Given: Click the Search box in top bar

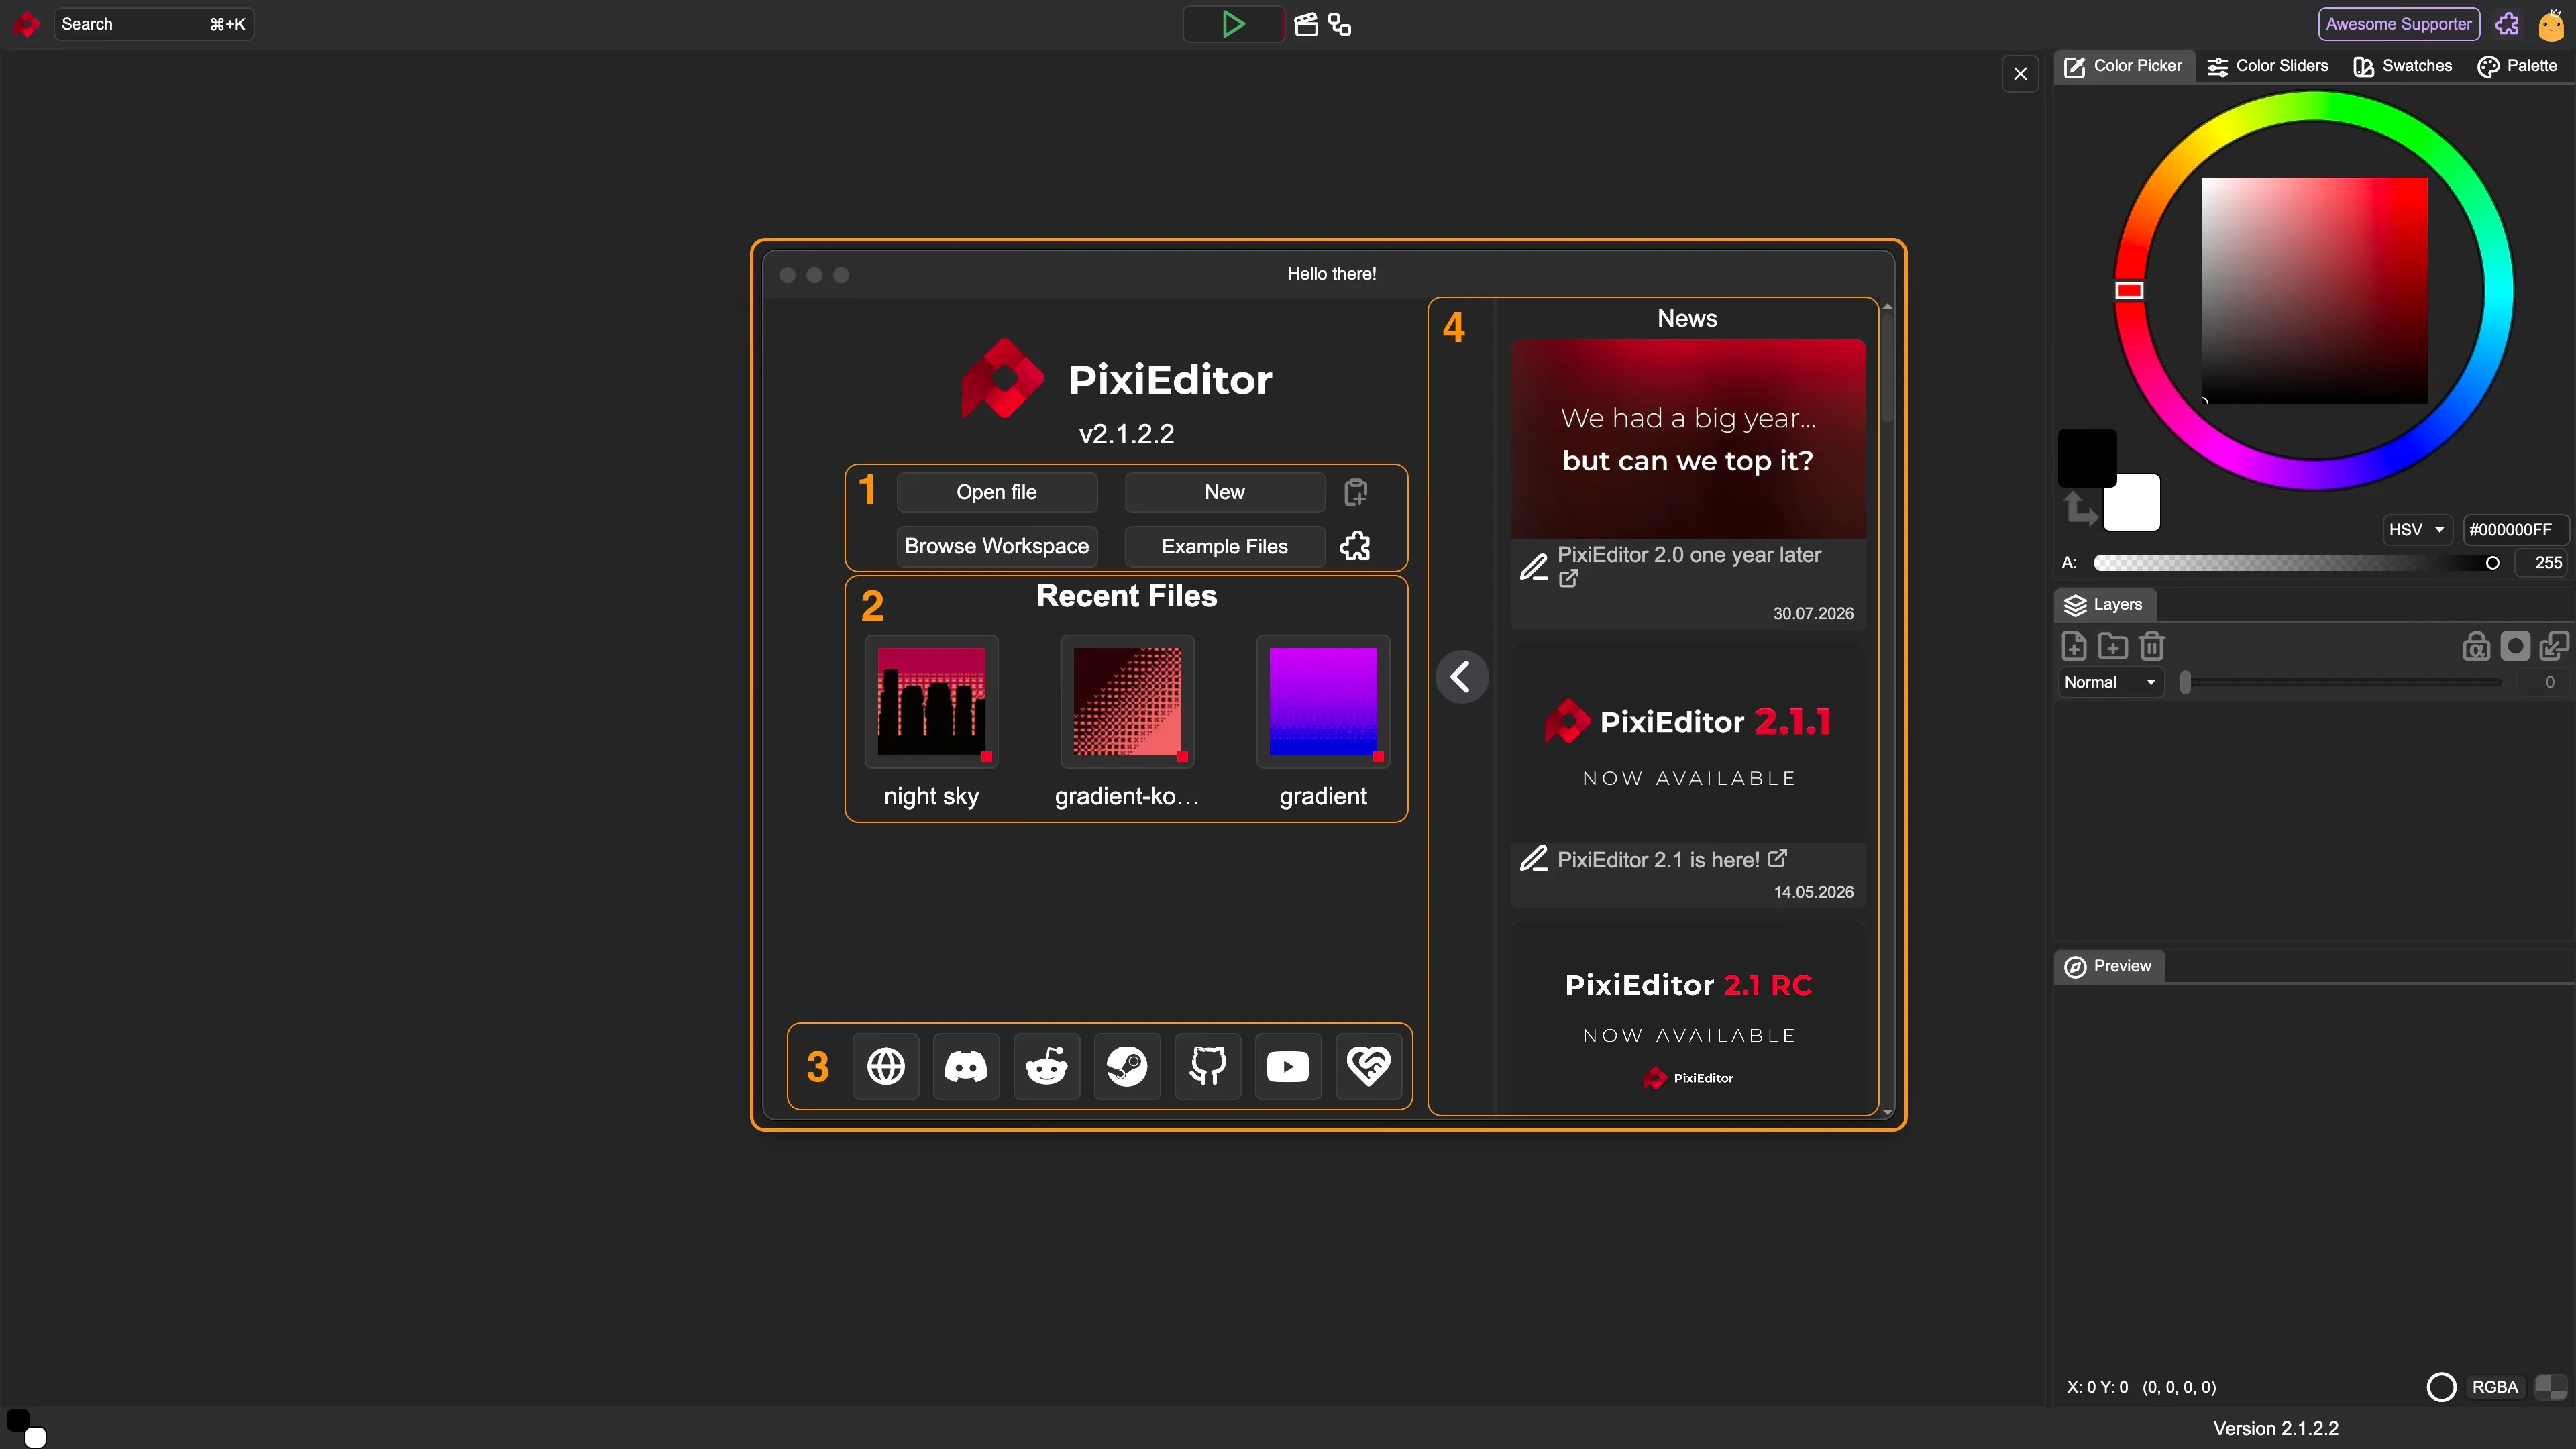Looking at the screenshot, I should pyautogui.click(x=153, y=24).
